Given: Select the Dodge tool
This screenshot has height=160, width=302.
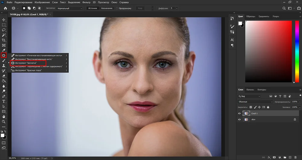Looking at the screenshot, I should point(4,91).
